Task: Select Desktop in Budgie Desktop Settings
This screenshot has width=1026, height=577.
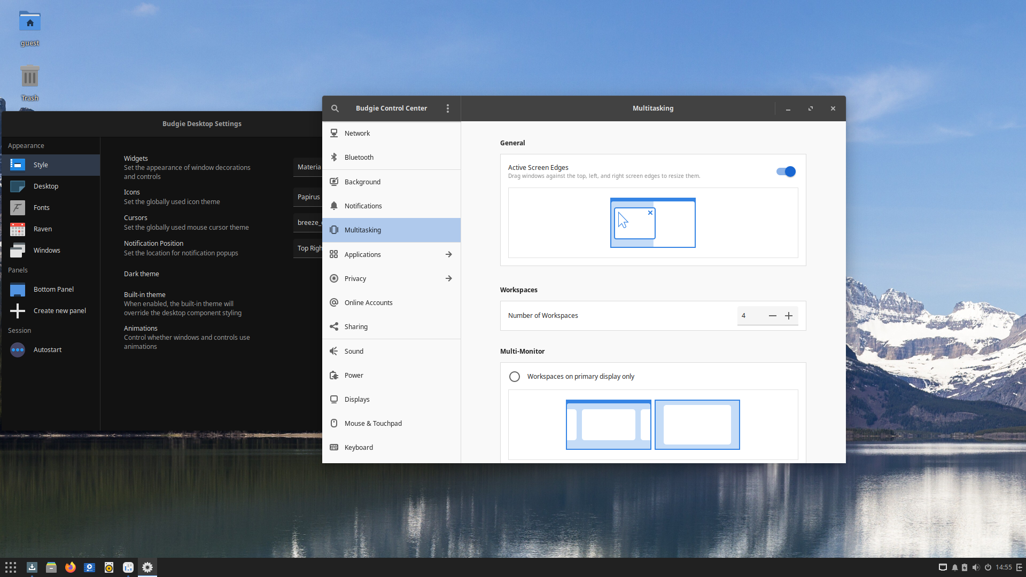Action: pyautogui.click(x=51, y=186)
